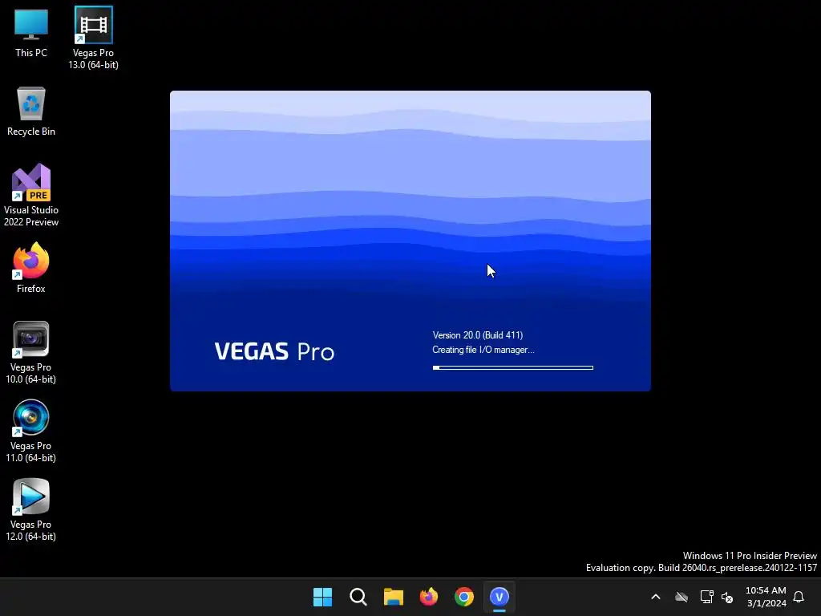
Task: Click the VEGAS Pro taskbar icon
Action: (x=499, y=597)
